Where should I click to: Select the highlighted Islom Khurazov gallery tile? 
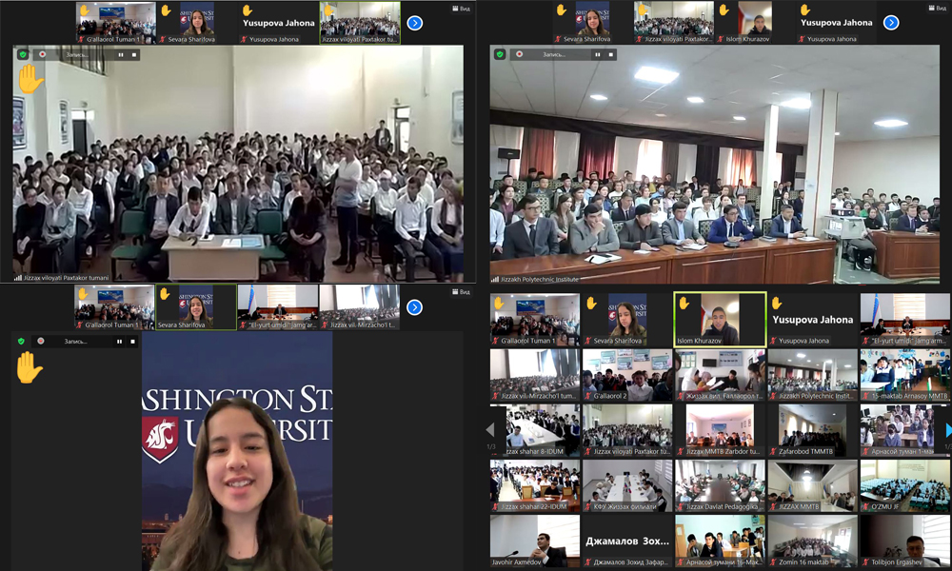pos(720,318)
